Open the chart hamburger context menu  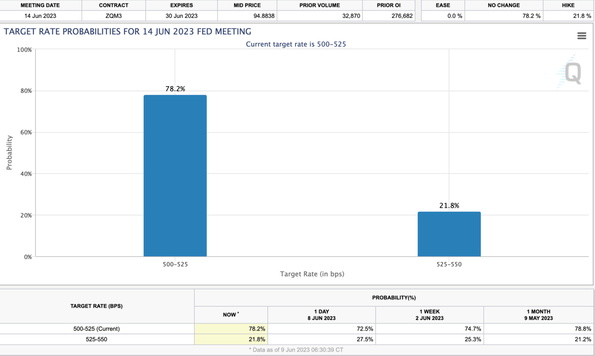coord(582,36)
